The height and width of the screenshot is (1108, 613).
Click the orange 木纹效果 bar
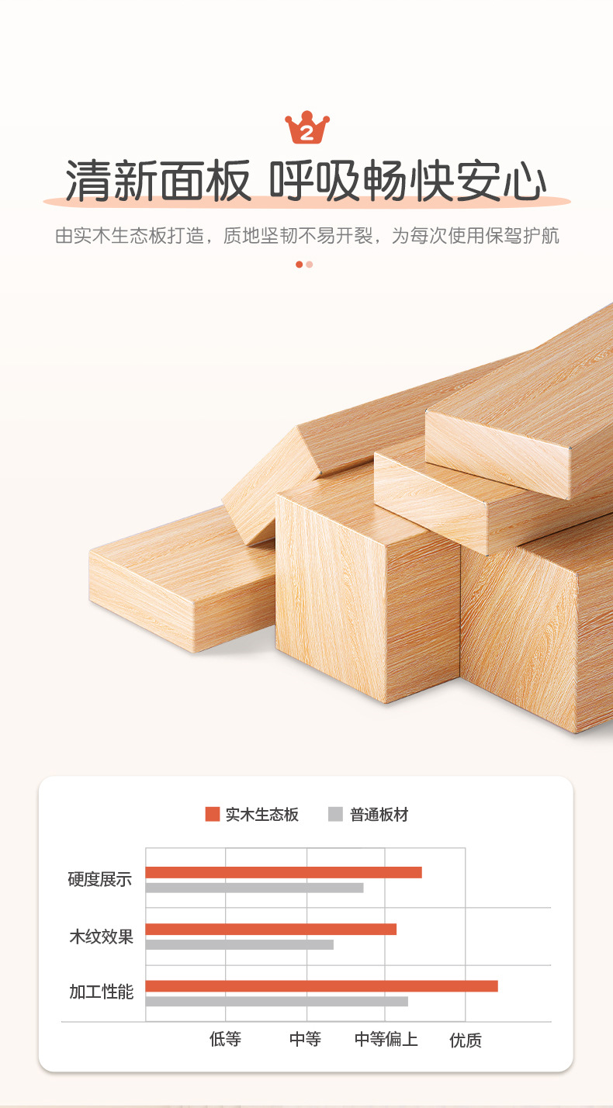tap(271, 929)
